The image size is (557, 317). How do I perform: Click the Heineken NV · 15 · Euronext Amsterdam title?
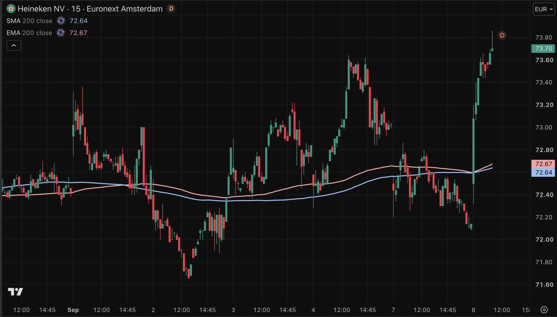[x=90, y=9]
